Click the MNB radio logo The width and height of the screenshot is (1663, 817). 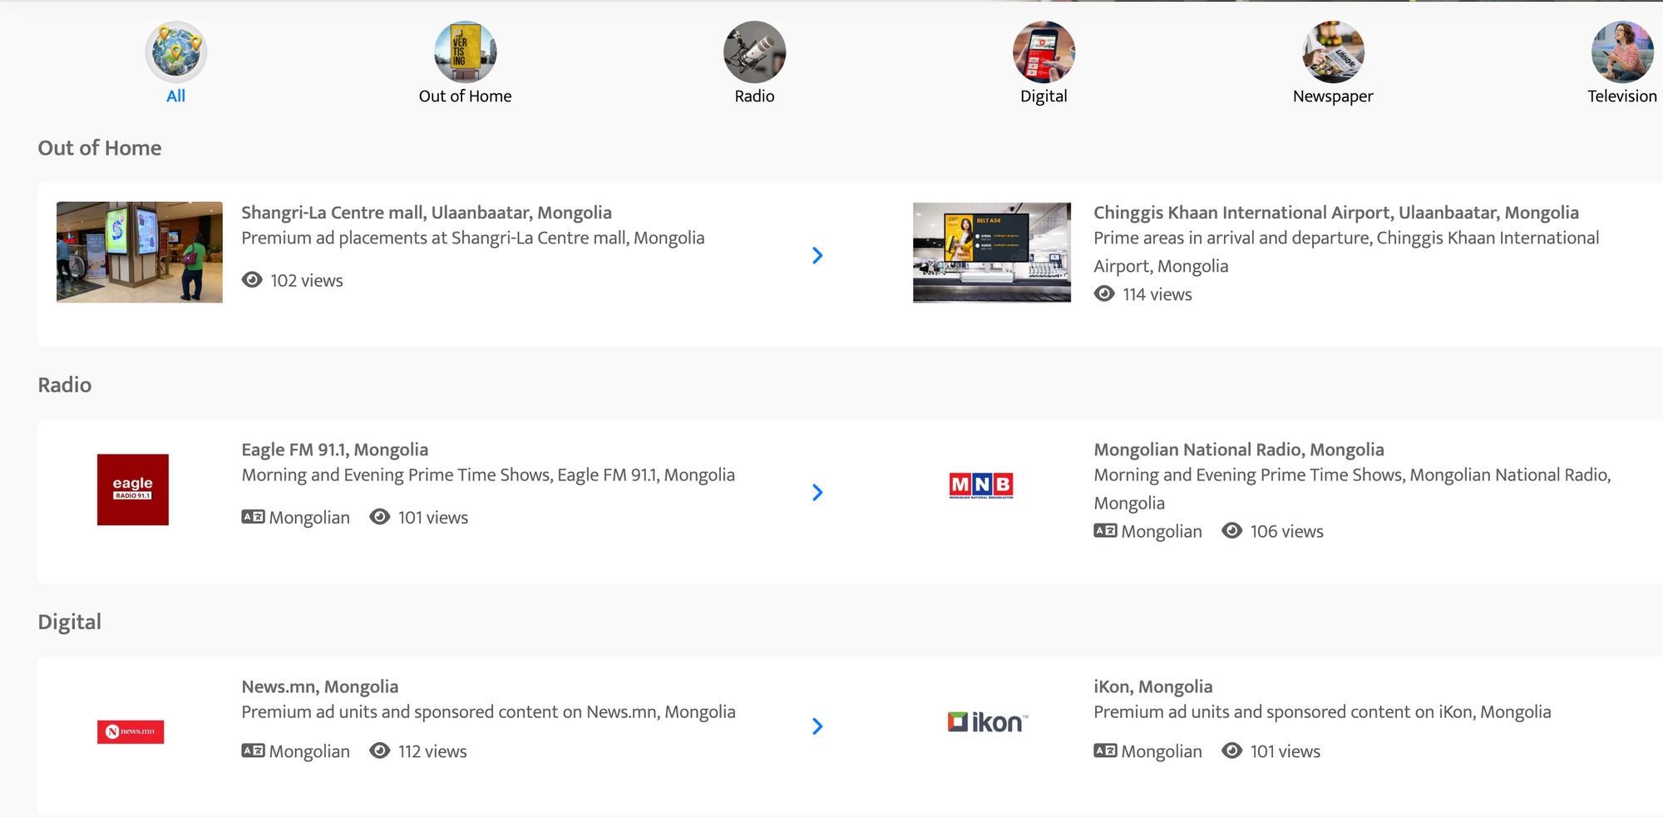(x=981, y=485)
